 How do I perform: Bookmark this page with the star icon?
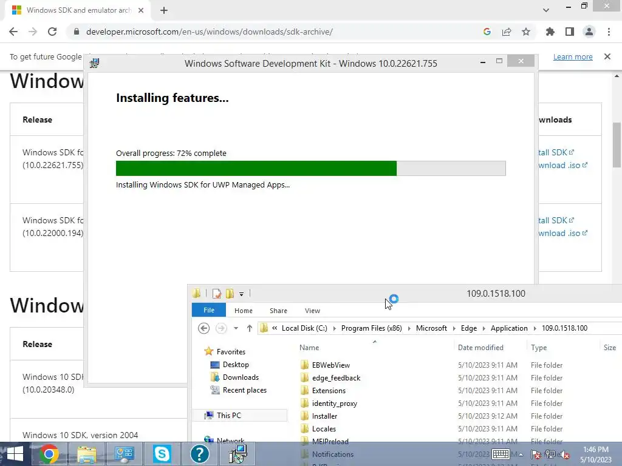tap(526, 32)
